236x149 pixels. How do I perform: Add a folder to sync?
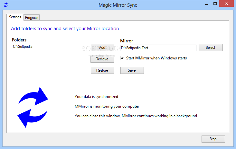tap(102, 48)
